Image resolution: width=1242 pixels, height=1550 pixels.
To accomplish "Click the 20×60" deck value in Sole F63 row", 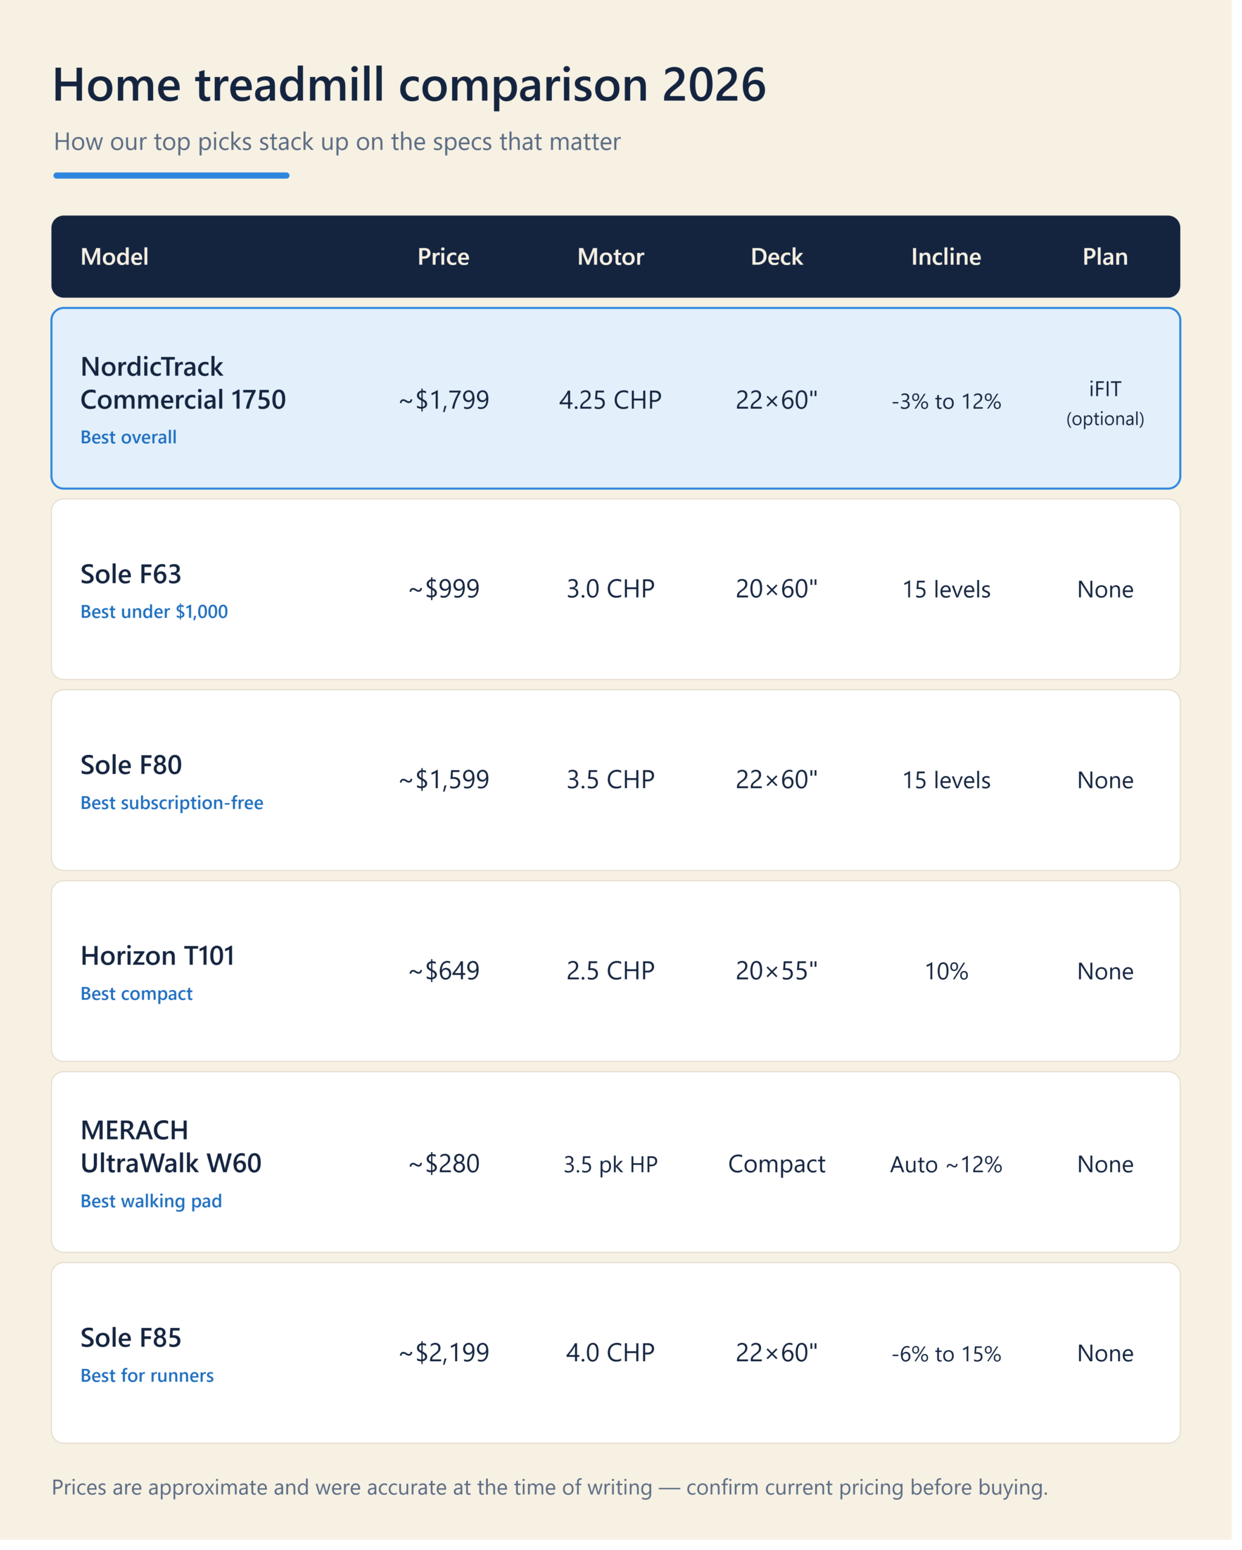I will [783, 593].
